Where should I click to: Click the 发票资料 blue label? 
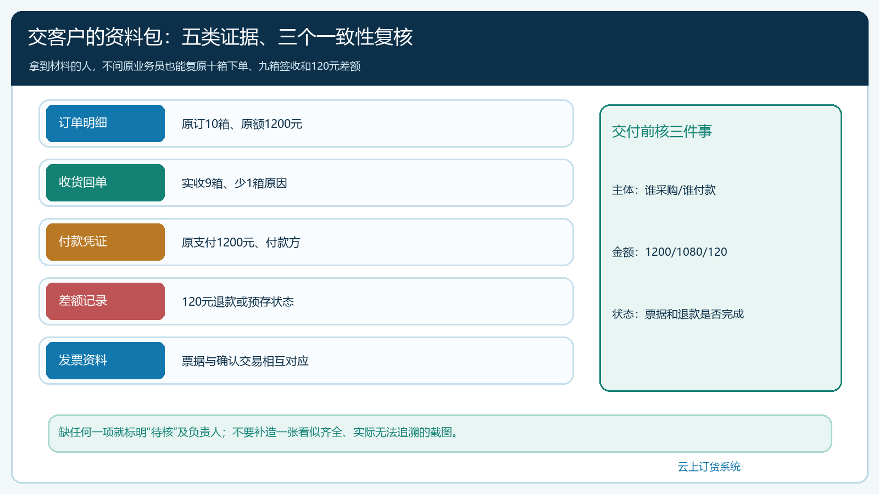tap(105, 361)
